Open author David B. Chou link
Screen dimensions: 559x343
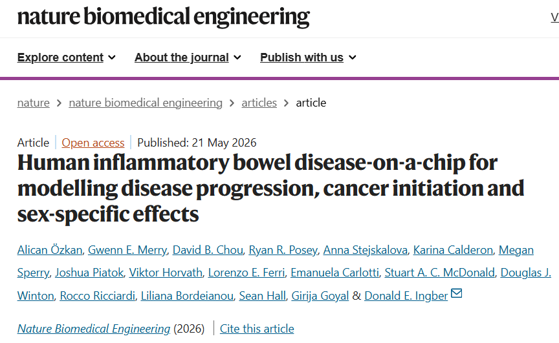[208, 250]
